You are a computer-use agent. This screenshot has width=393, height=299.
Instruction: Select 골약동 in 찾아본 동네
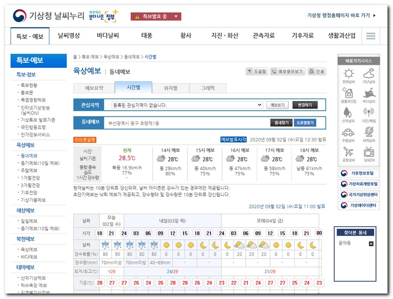pos(345,243)
